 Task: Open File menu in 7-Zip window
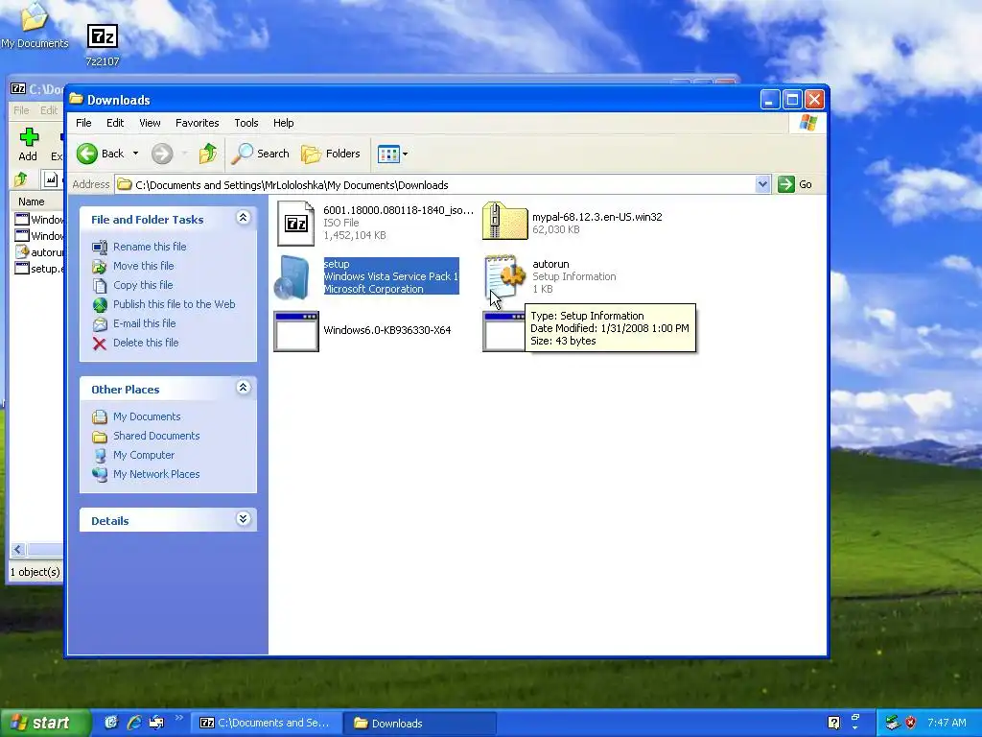pyautogui.click(x=21, y=110)
